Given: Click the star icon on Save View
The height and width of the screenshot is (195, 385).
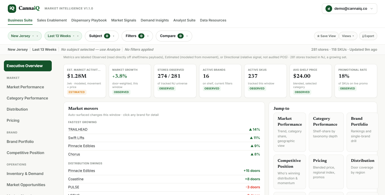Looking at the screenshot, I should 318,36.
